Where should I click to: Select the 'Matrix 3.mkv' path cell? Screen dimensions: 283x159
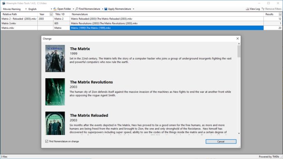click(19, 23)
